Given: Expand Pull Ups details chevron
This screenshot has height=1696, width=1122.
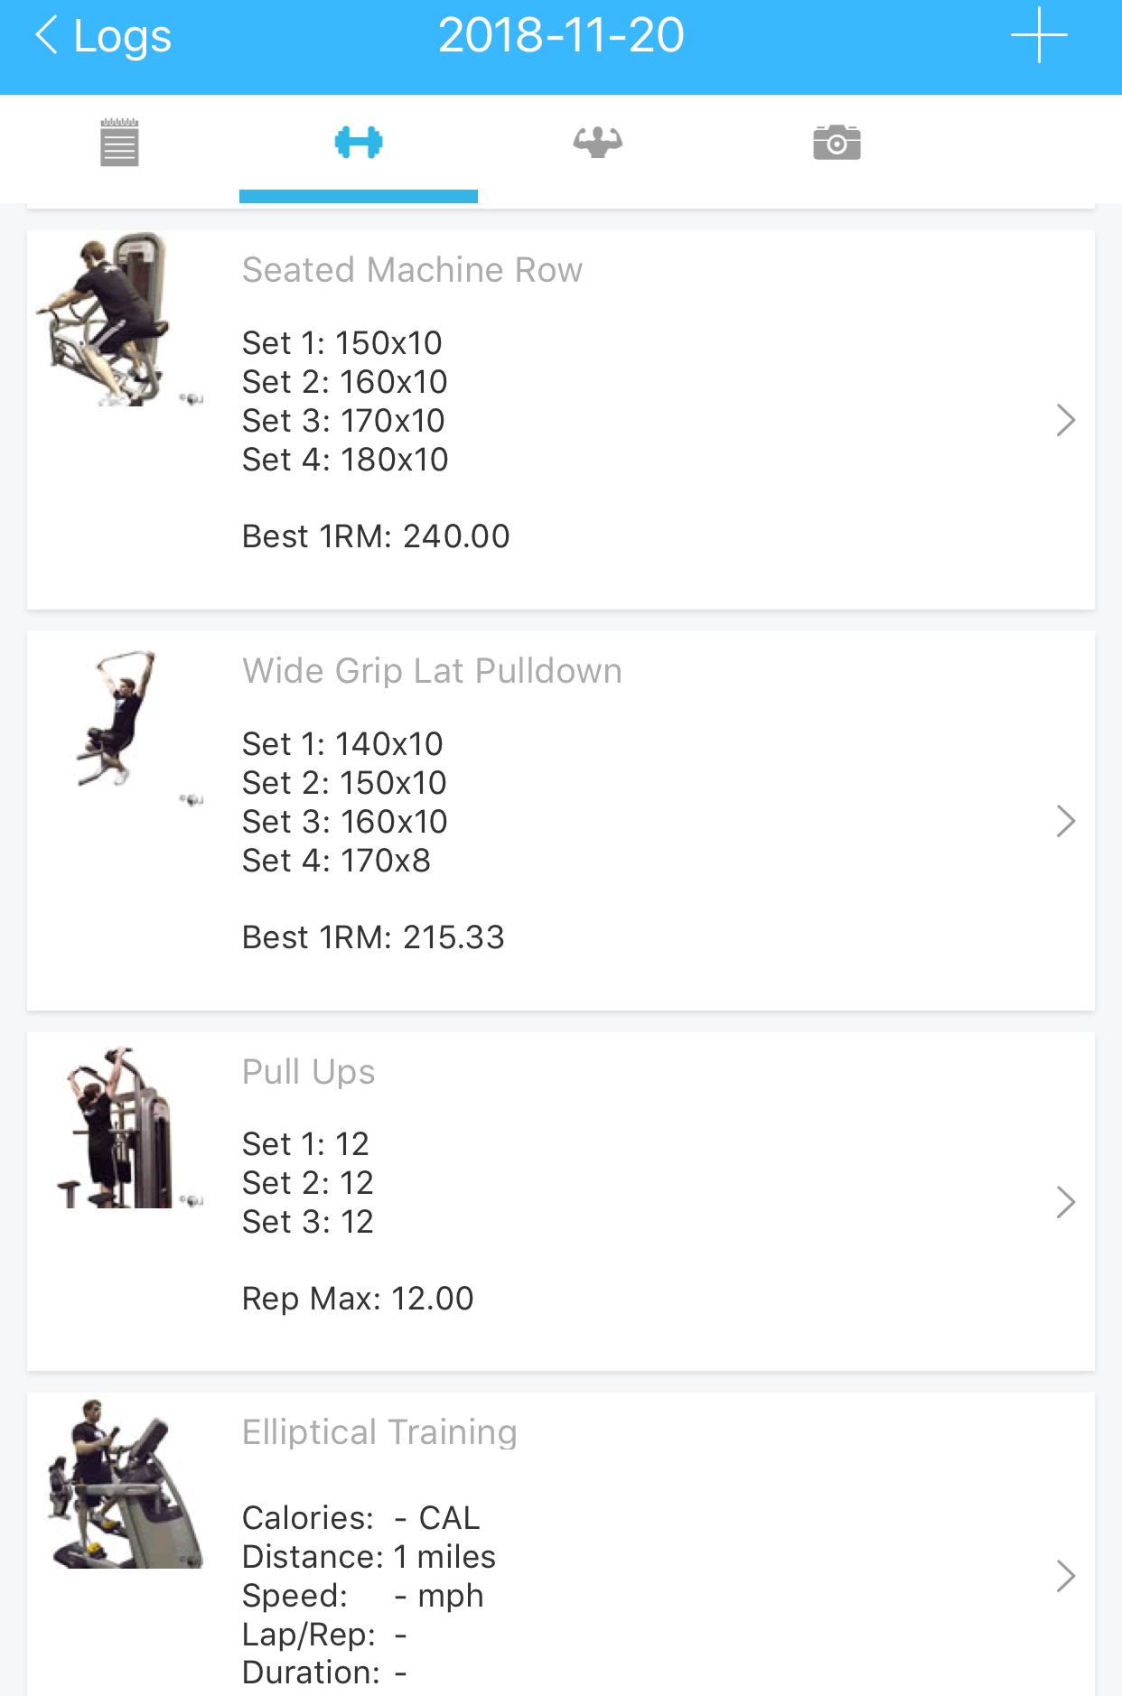Looking at the screenshot, I should (1065, 1202).
